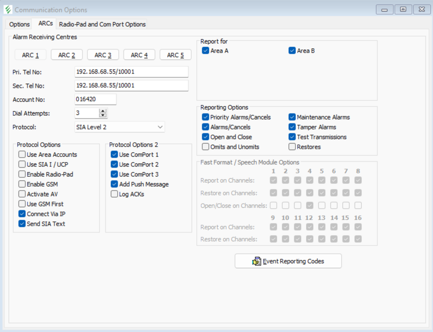Click the Event Reporting Codes icon
The image size is (433, 332).
[x=257, y=261]
